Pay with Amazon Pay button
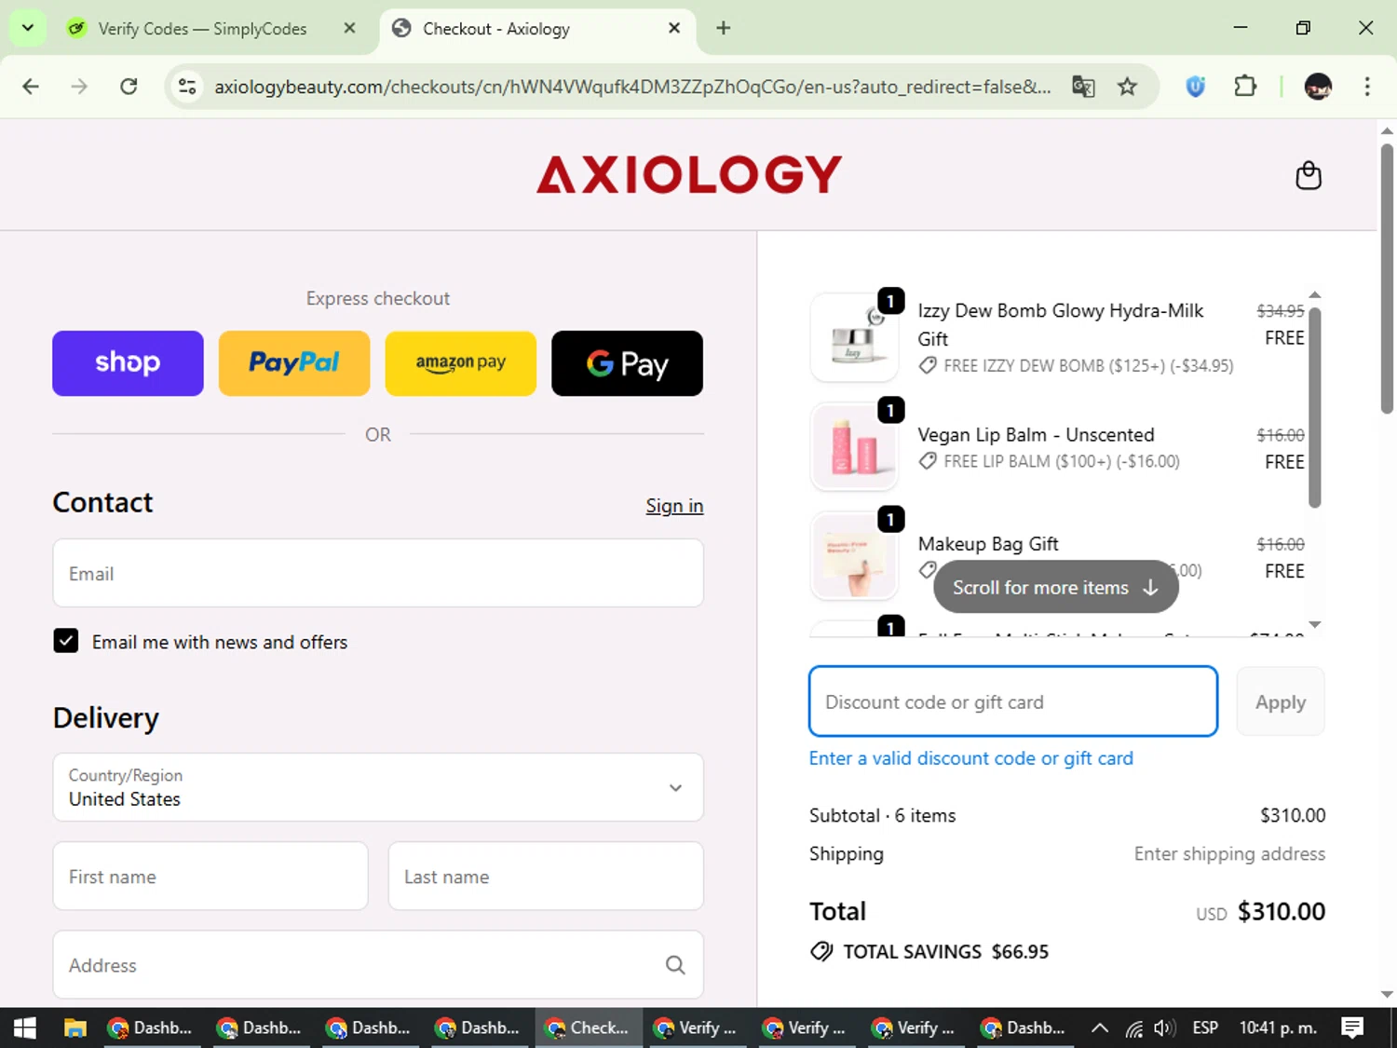The height and width of the screenshot is (1048, 1397). coord(461,363)
